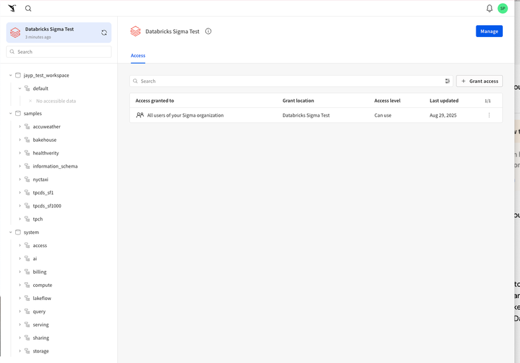Select the tpcds_sf1000 schema
The width and height of the screenshot is (520, 363).
(x=47, y=206)
